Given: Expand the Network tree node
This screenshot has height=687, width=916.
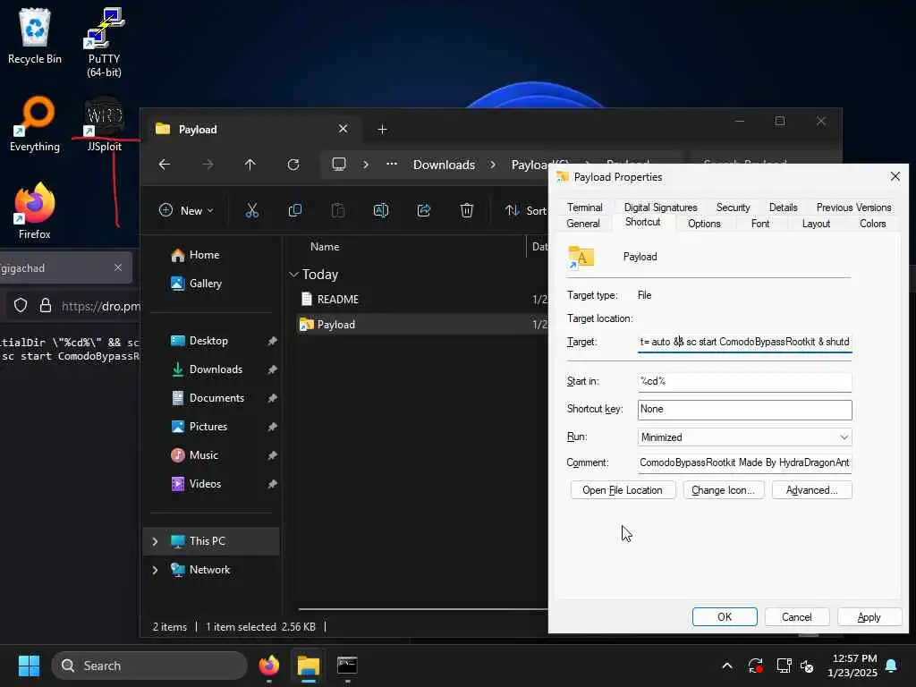Looking at the screenshot, I should click(x=155, y=570).
